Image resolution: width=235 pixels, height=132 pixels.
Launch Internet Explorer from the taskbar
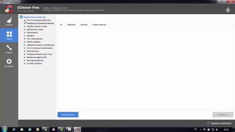coord(14,129)
